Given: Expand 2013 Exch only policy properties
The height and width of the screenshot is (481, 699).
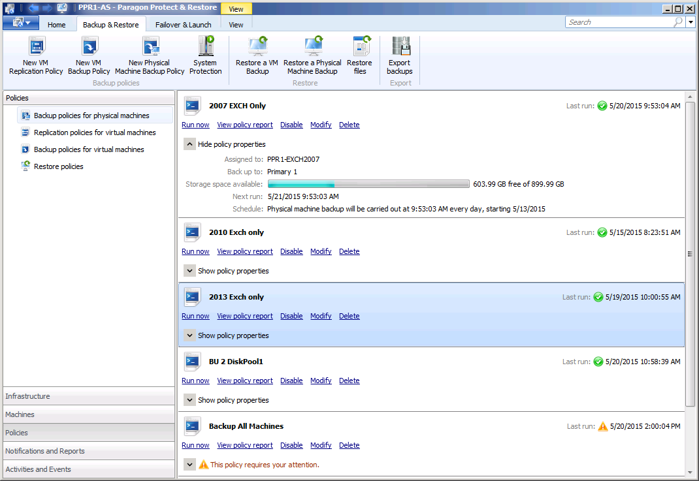Looking at the screenshot, I should 190,335.
